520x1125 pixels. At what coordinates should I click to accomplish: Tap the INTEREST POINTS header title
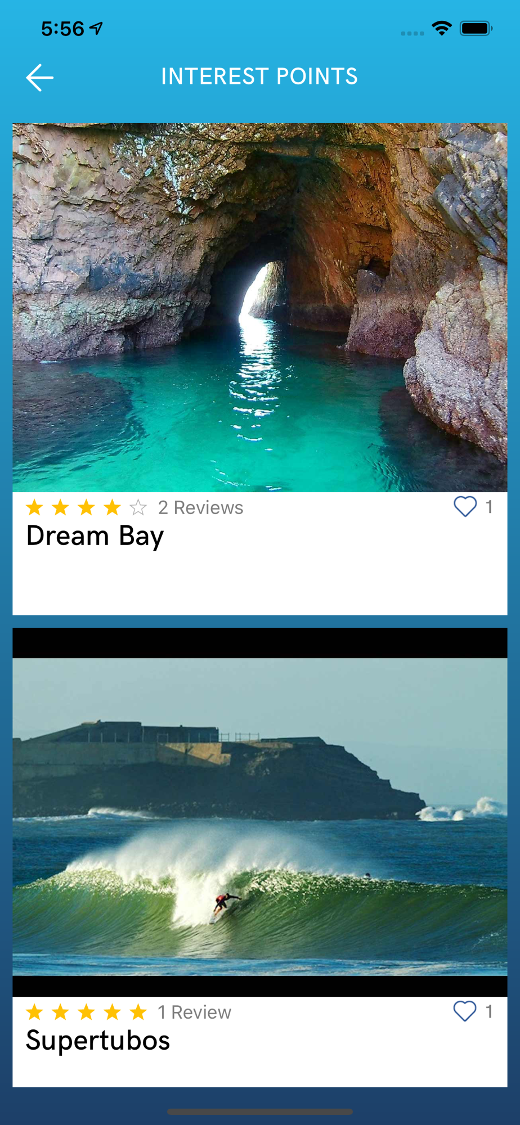[259, 76]
